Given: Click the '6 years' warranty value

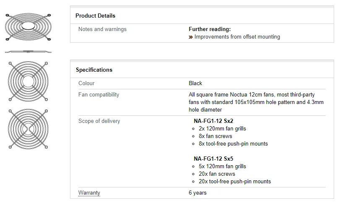Looking at the screenshot, I should pyautogui.click(x=197, y=193).
